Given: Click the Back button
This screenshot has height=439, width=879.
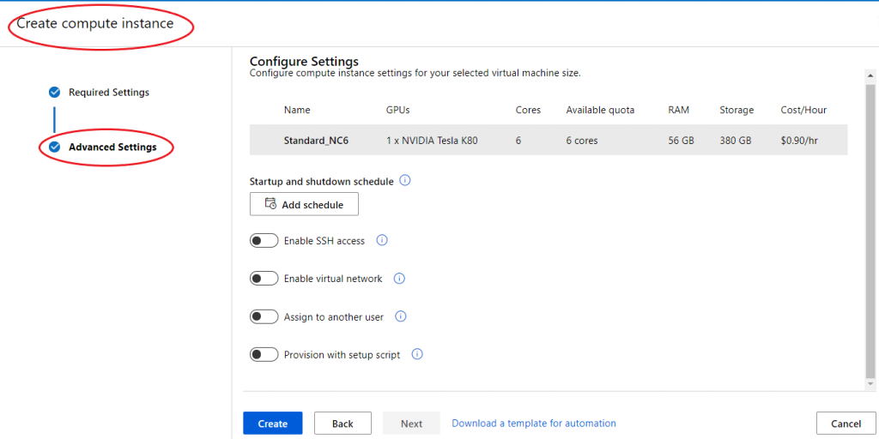Looking at the screenshot, I should 343,424.
